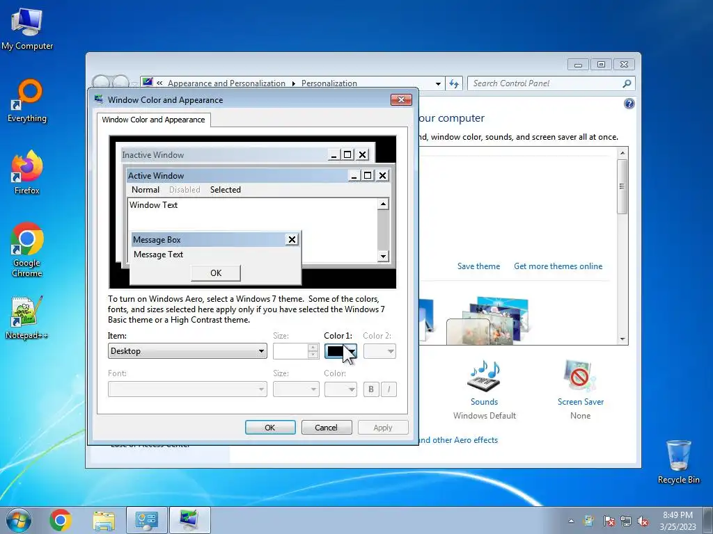Open the Windows Start menu
The width and height of the screenshot is (713, 534).
click(x=19, y=520)
